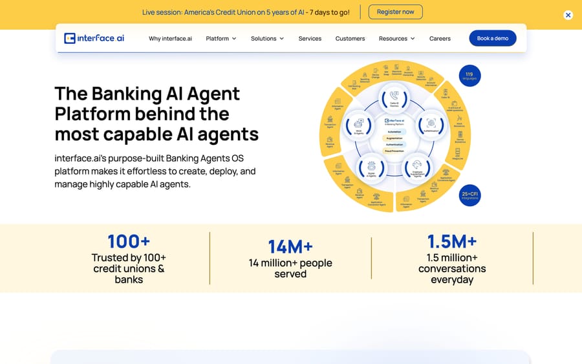
Task: Click the 119 languages blue badge
Action: [x=469, y=76]
